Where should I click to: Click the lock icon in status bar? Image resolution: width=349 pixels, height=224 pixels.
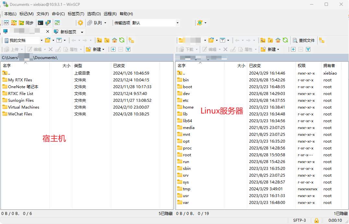click(316, 220)
